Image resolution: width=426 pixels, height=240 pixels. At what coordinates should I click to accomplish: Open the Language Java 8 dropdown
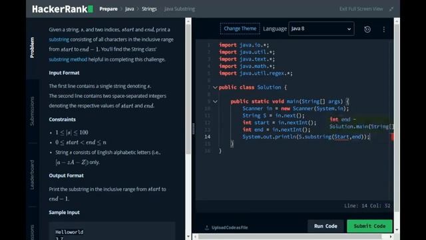point(321,29)
